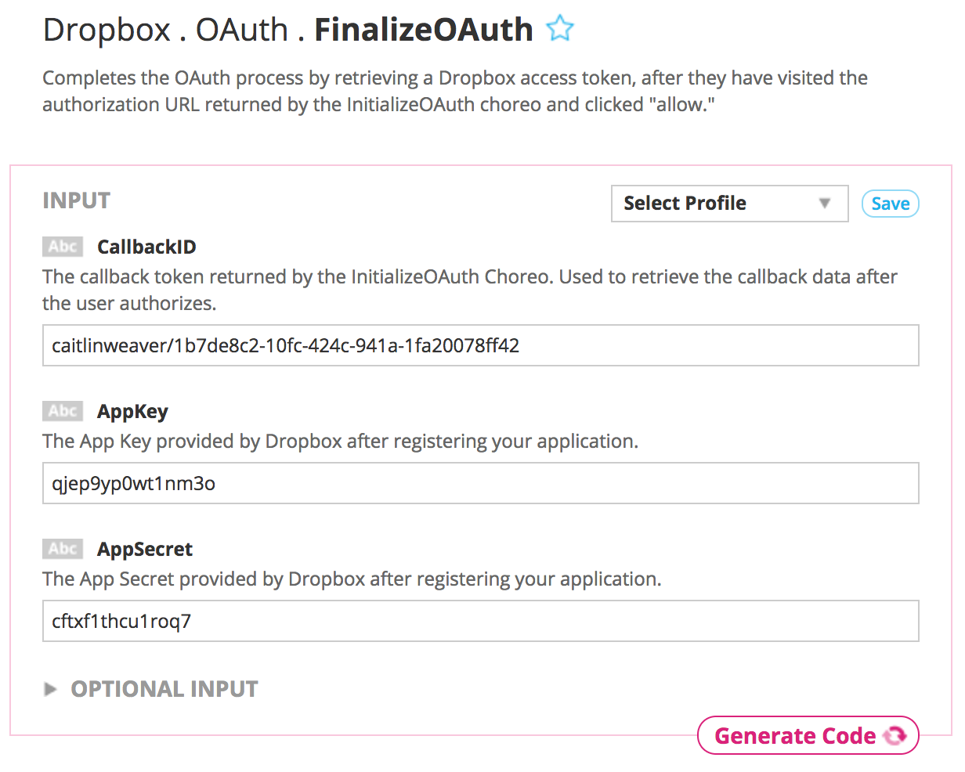Click the Abc type icon beside AppSecret

point(63,549)
